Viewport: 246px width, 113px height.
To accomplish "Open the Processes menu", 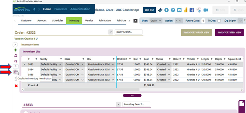I will tap(61, 9).
